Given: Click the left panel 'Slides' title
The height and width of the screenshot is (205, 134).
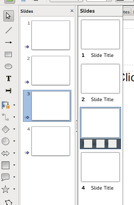Looking at the screenshot, I should point(27,11).
